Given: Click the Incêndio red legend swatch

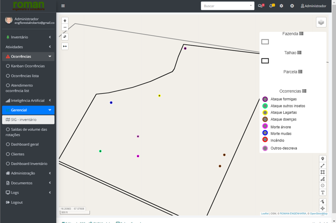Looking at the screenshot, I should (x=265, y=140).
